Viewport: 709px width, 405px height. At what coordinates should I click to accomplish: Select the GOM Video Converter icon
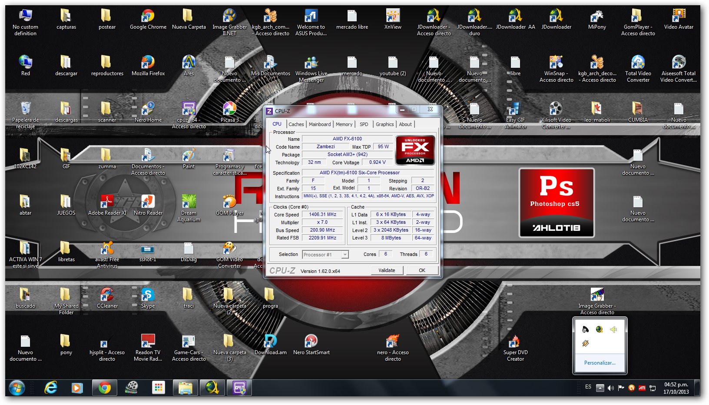230,255
